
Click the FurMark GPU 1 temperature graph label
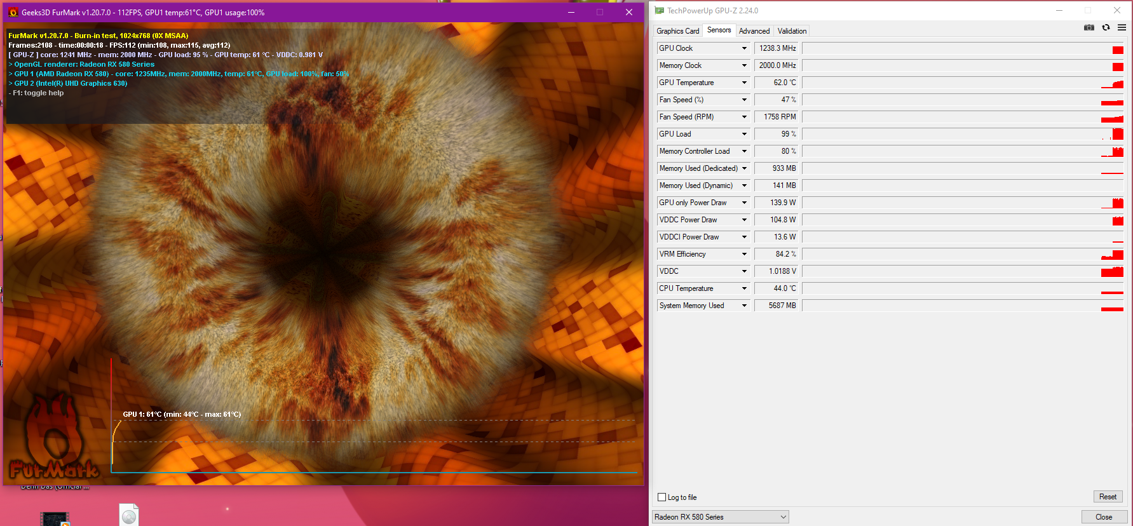click(x=182, y=414)
